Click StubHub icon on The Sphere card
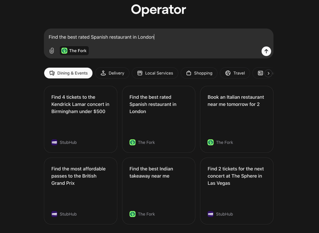The height and width of the screenshot is (233, 319). [210, 214]
